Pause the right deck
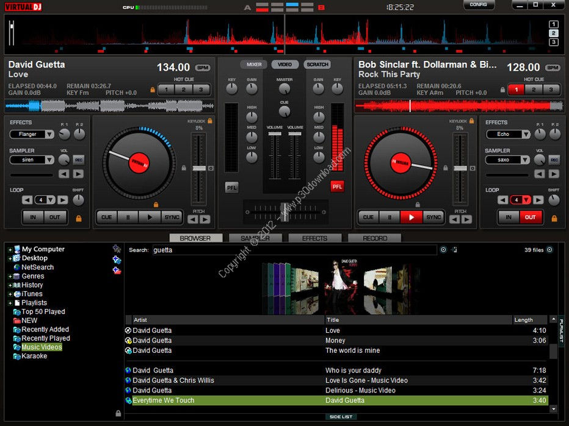This screenshot has width=569, height=426. pyautogui.click(x=390, y=218)
